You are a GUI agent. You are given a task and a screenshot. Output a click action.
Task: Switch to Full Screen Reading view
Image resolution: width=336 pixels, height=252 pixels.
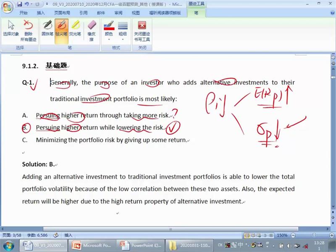[x=253, y=235]
